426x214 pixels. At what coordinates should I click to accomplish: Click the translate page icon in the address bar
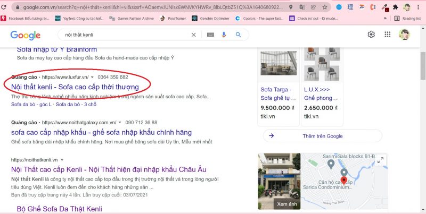point(302,7)
